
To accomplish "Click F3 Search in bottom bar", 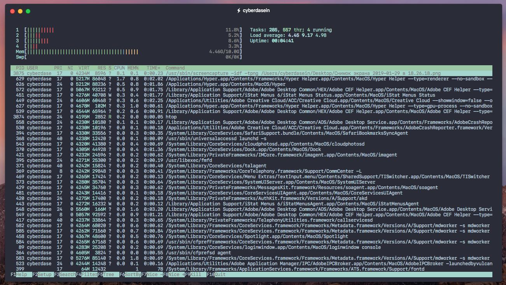I will click(x=65, y=275).
